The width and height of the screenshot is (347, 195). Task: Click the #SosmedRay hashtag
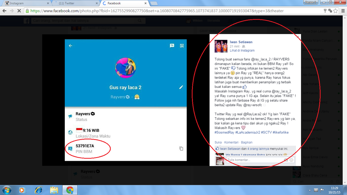click(224, 132)
